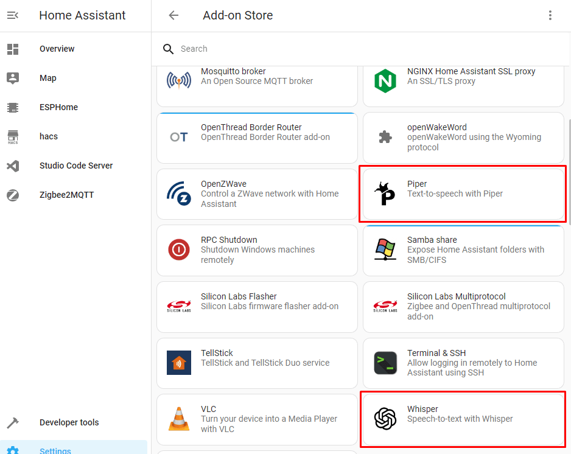
Task: Open the three-dot overflow menu
Action: (x=550, y=15)
